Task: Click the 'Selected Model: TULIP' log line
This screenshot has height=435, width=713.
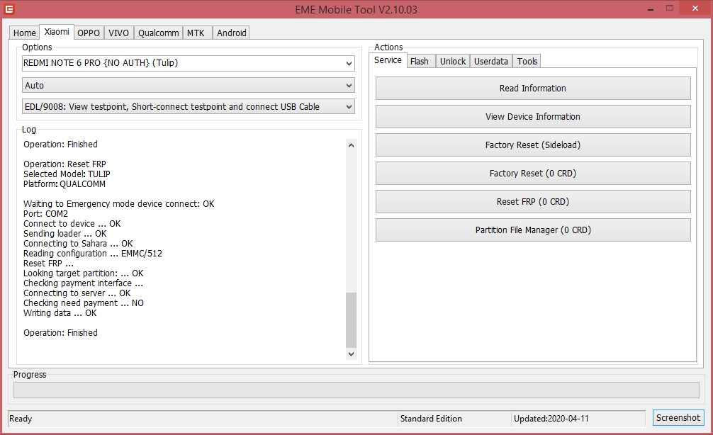Action: 67,174
